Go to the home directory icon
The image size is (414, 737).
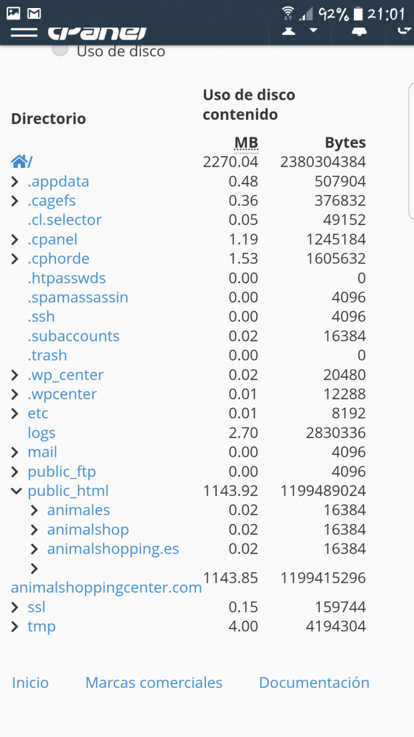tap(19, 162)
